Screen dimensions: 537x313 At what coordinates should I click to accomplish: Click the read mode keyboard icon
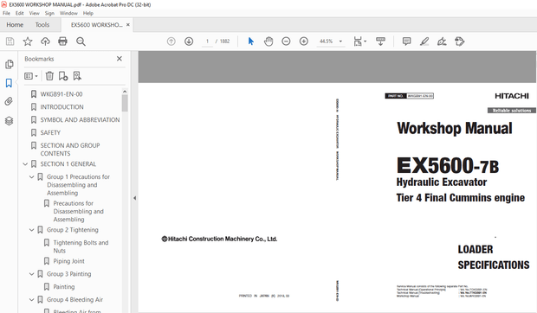click(x=380, y=42)
